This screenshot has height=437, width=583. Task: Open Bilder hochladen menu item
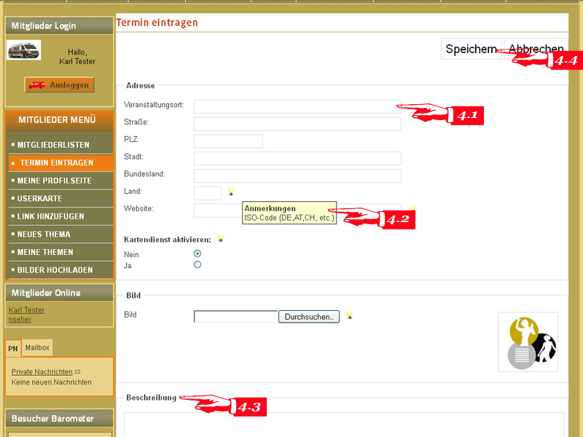[x=55, y=269]
